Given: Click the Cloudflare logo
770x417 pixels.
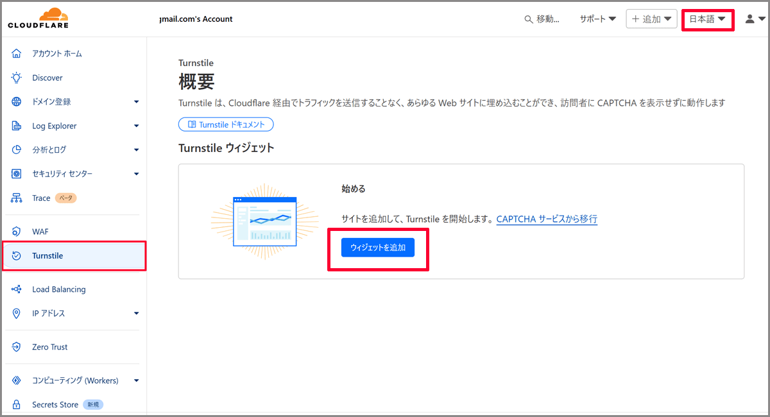Looking at the screenshot, I should point(38,19).
